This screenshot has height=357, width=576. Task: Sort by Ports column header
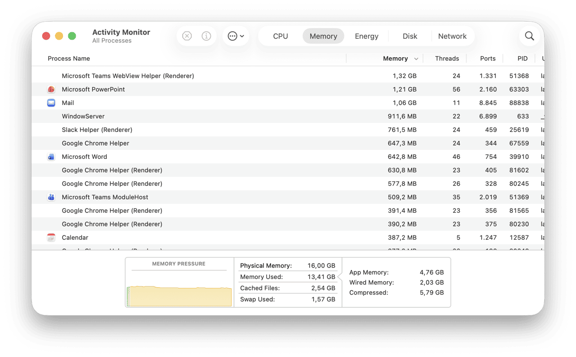click(x=488, y=59)
